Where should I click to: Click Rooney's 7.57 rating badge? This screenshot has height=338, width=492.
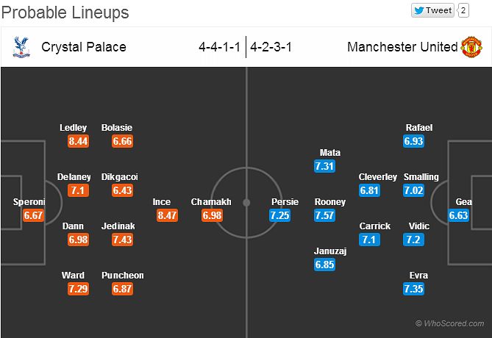pos(324,215)
